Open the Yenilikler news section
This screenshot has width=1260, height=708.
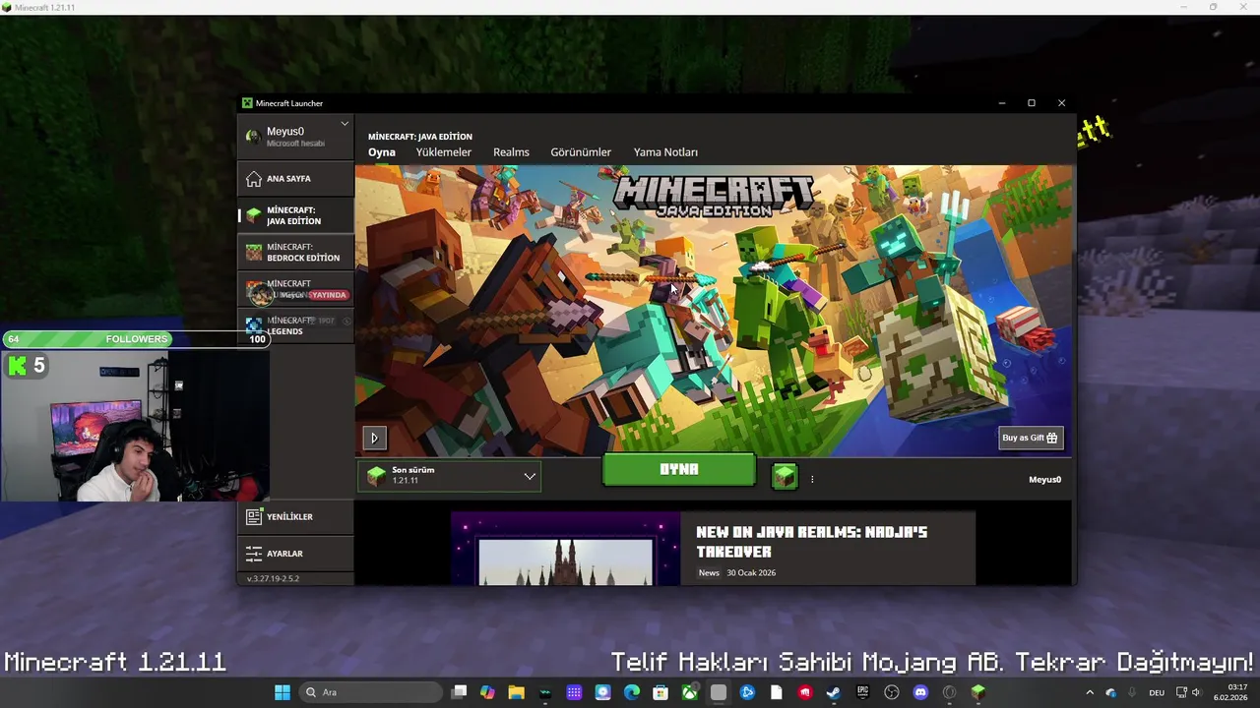[295, 516]
